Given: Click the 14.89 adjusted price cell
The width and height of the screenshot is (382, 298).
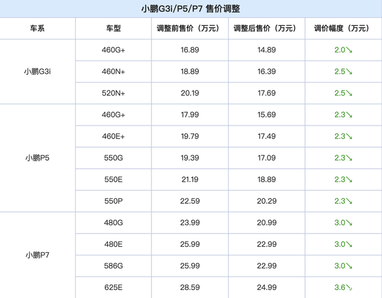Looking at the screenshot, I should pyautogui.click(x=266, y=50).
